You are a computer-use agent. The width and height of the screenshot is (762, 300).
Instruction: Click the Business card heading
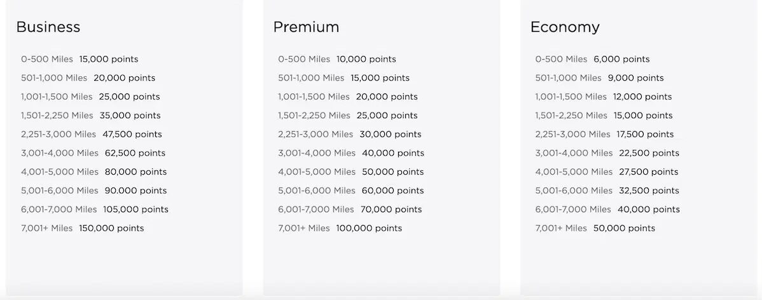48,27
